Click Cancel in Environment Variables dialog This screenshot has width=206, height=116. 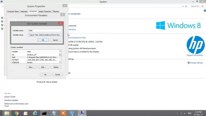pyautogui.click(x=57, y=74)
